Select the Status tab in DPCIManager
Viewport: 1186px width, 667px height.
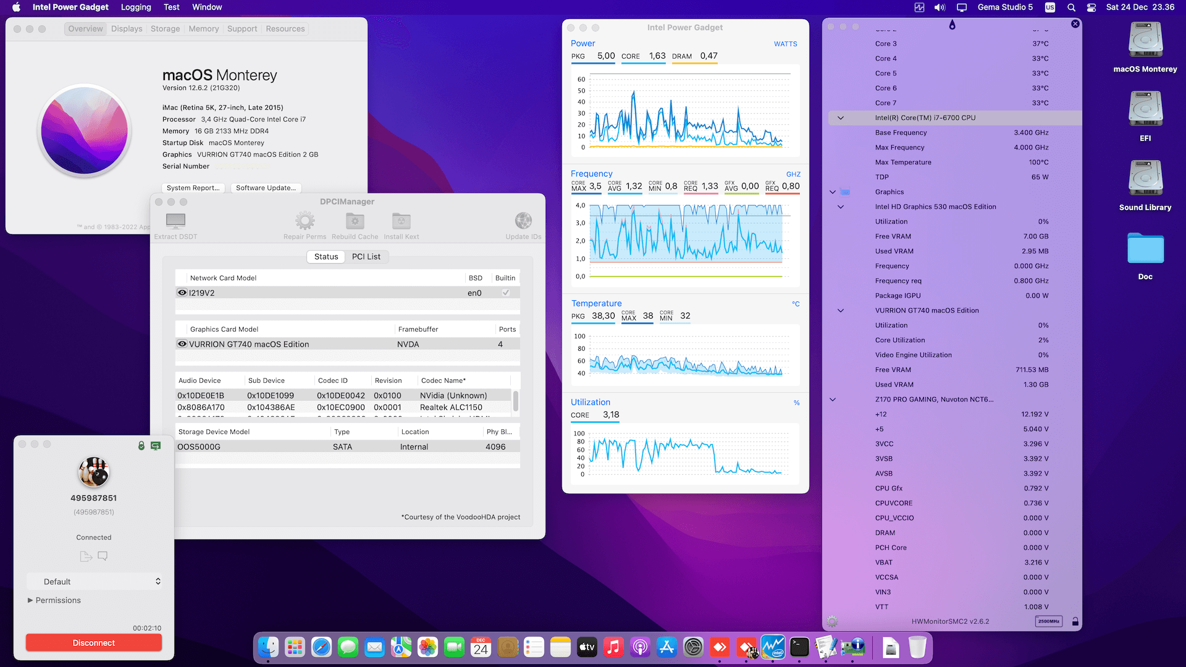(326, 257)
